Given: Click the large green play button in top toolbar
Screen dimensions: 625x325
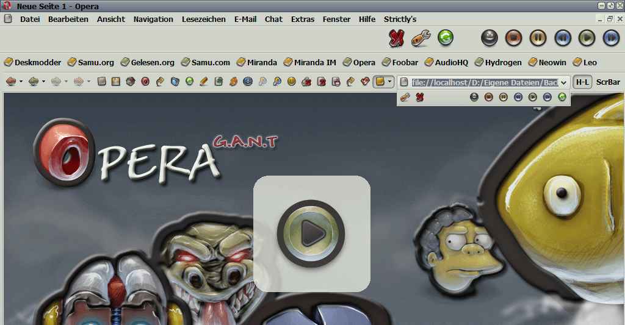Looking at the screenshot, I should tap(587, 38).
